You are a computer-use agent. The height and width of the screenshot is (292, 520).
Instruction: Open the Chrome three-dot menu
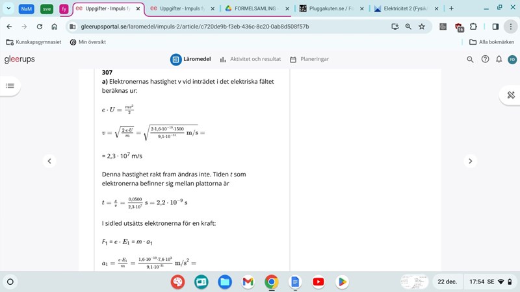511,27
